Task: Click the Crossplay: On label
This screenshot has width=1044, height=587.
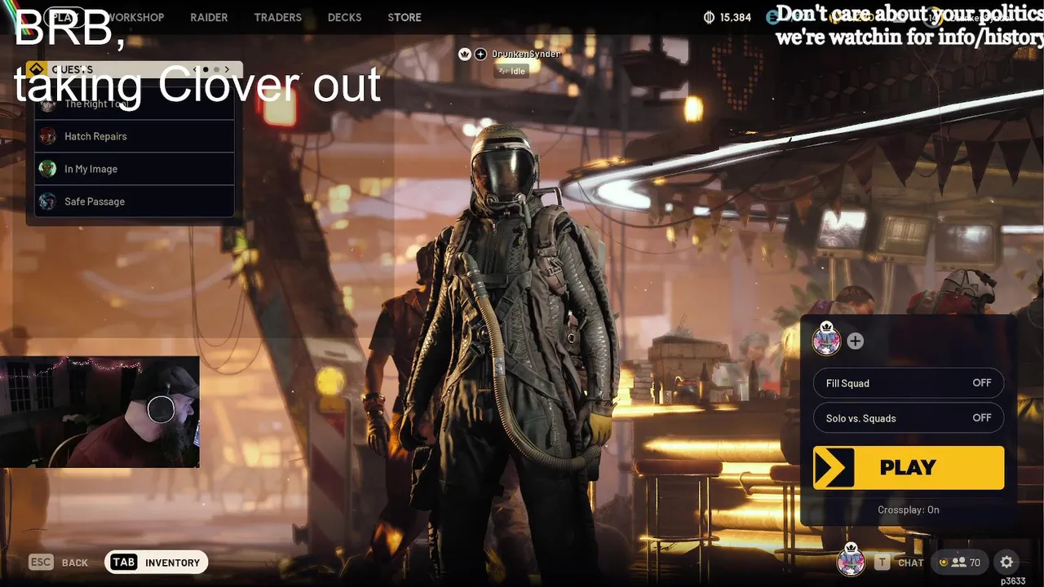Action: (909, 510)
